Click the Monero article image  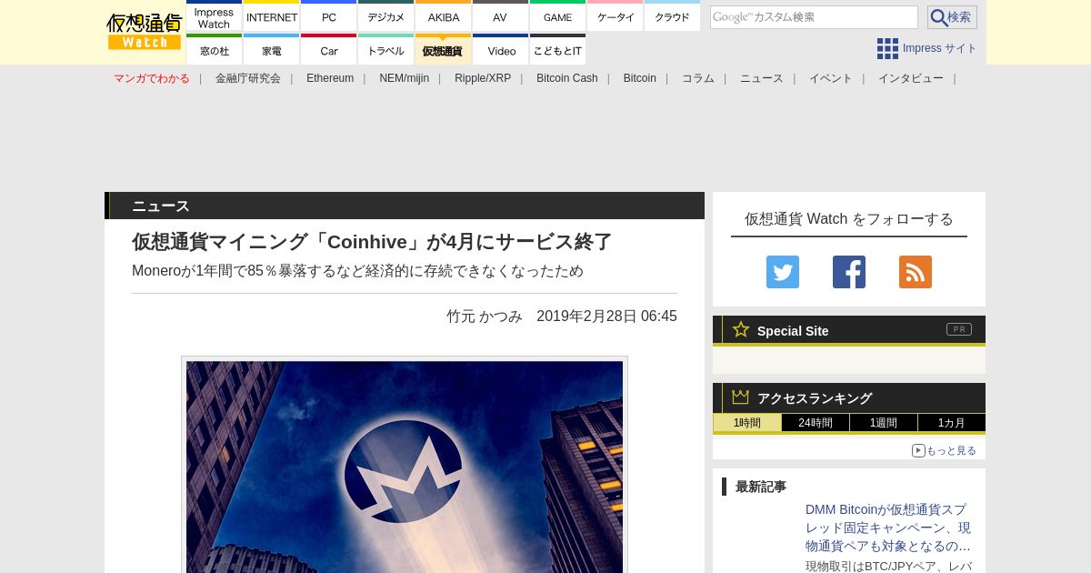pos(405,466)
